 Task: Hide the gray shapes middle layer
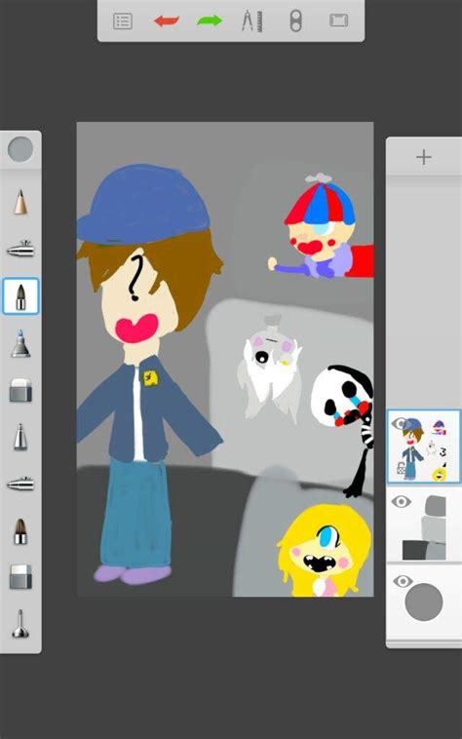(402, 501)
